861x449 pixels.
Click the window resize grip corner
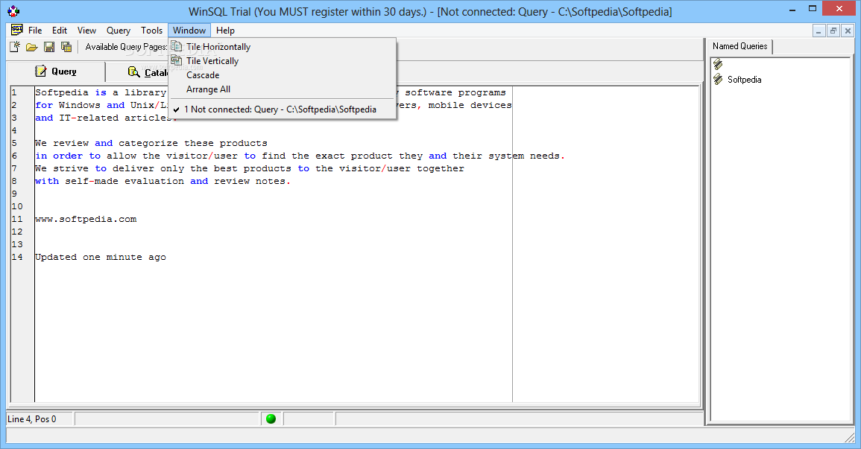850,437
